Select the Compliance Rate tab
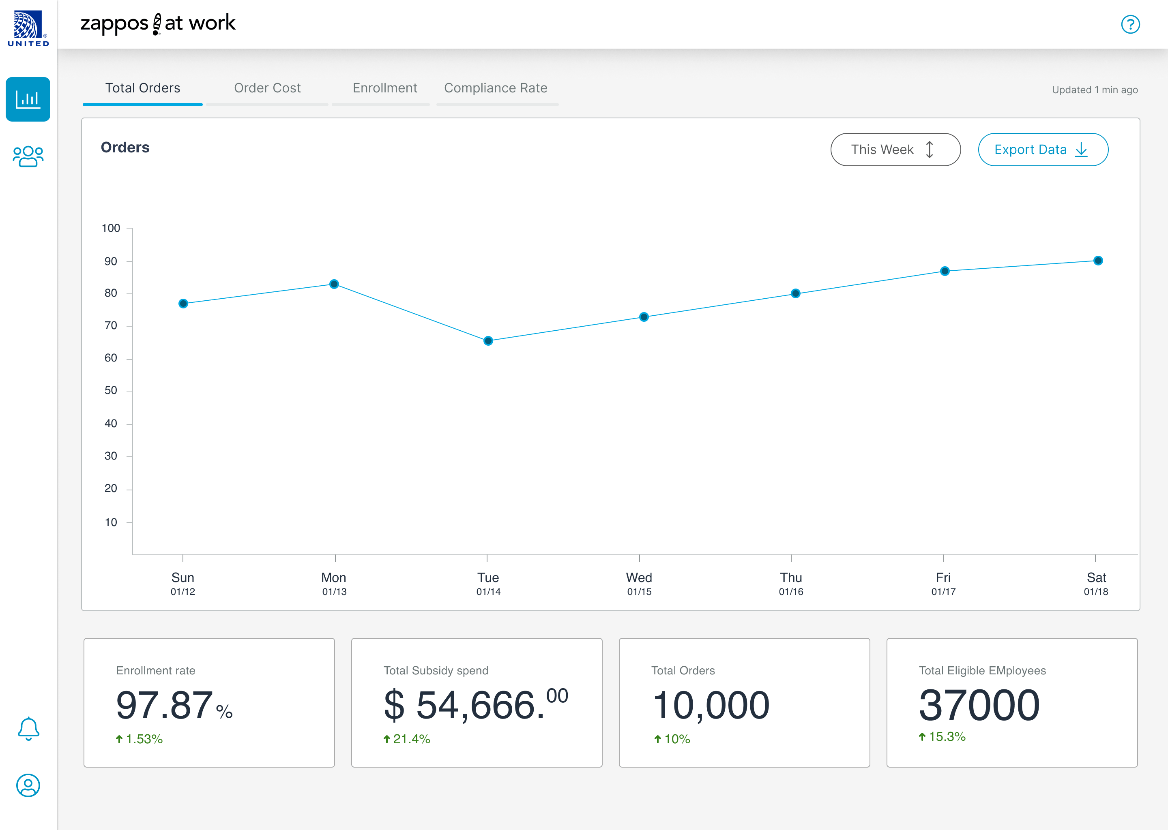 pos(495,88)
